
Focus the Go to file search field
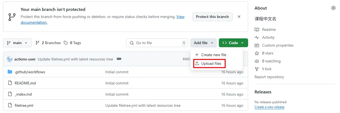(157, 43)
